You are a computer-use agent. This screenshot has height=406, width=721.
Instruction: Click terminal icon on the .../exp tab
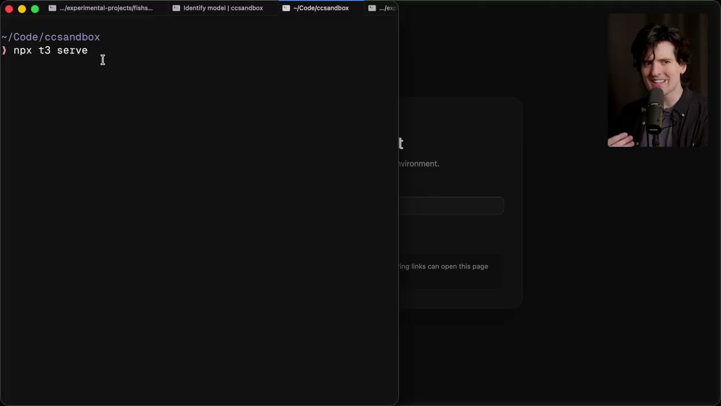(x=372, y=8)
